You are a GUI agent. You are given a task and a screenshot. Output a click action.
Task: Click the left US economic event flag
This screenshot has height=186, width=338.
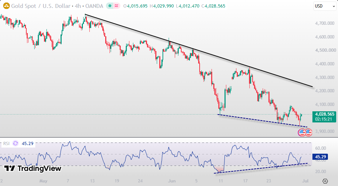coord(302,132)
